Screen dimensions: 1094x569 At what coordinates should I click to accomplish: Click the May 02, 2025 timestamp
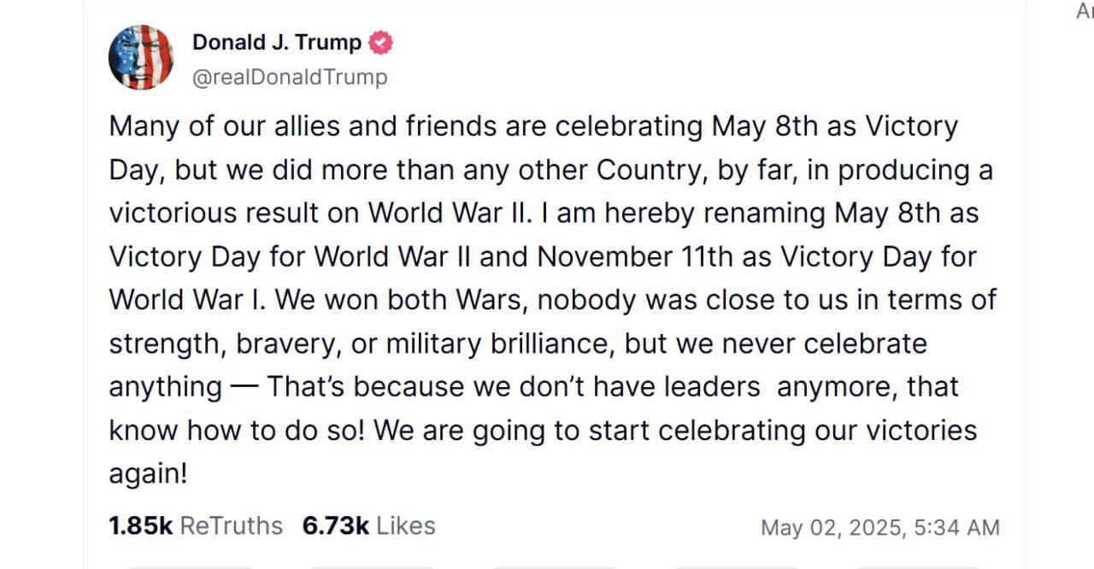(x=879, y=528)
